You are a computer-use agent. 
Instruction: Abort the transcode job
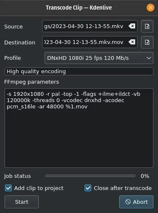pos(136,202)
